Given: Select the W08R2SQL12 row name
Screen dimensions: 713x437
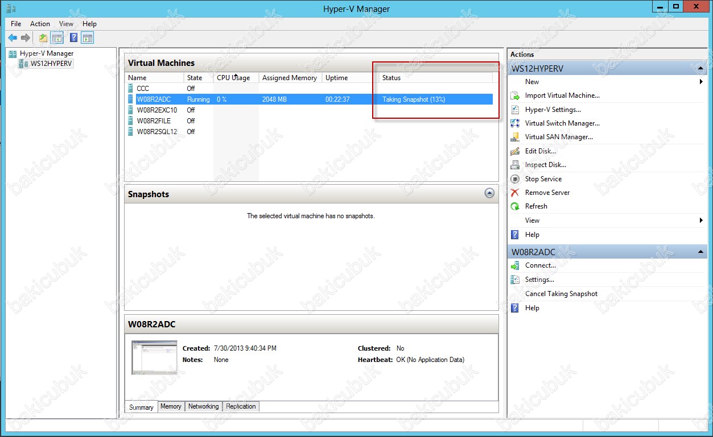Looking at the screenshot, I should 157,131.
